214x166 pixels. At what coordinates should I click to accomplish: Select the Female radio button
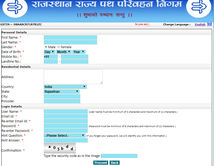pos(58,47)
